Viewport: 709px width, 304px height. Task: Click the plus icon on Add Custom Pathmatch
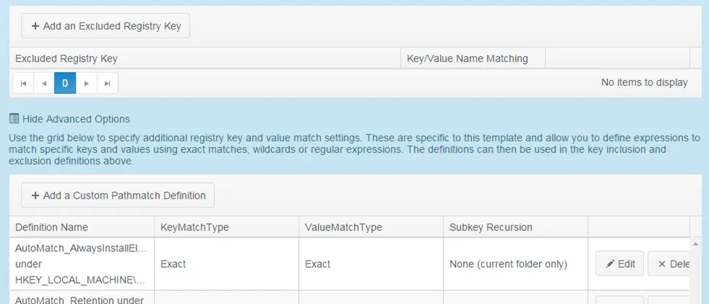click(x=35, y=196)
